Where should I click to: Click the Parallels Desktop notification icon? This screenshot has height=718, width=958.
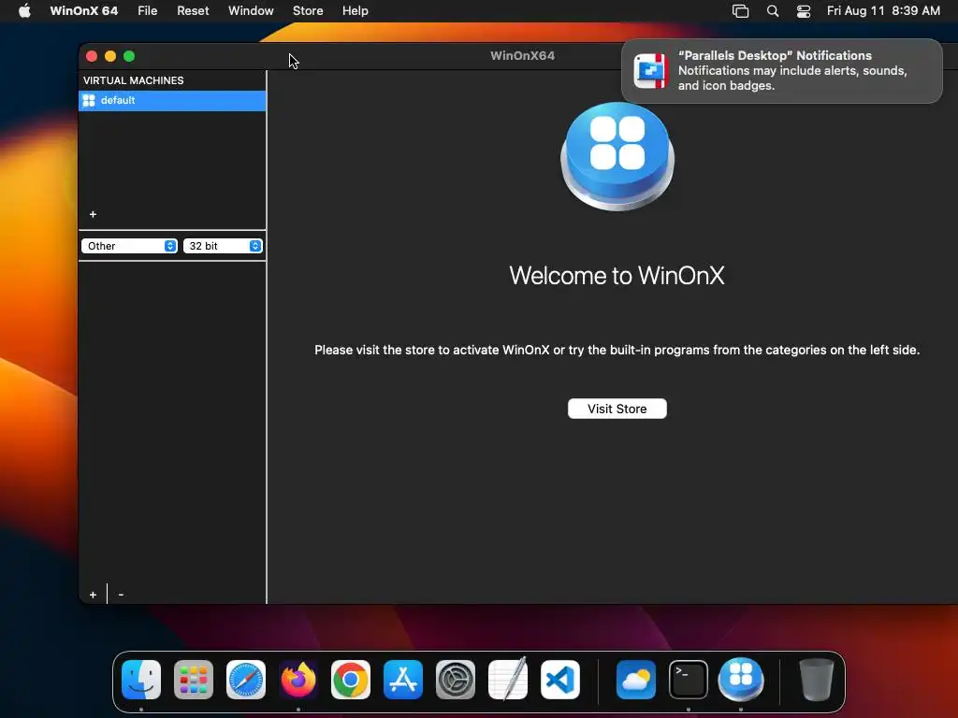(x=651, y=71)
